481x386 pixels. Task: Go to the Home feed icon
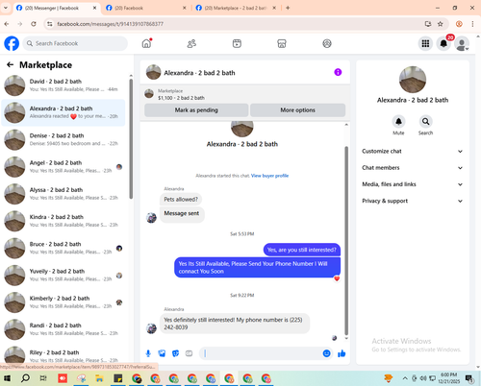click(146, 43)
